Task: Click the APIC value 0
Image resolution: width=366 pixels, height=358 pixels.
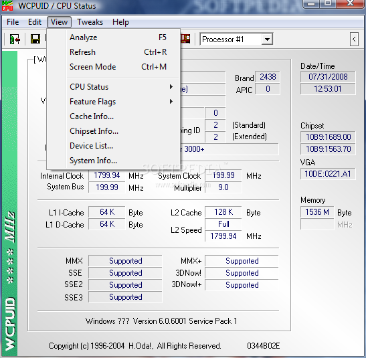Action: [x=268, y=89]
